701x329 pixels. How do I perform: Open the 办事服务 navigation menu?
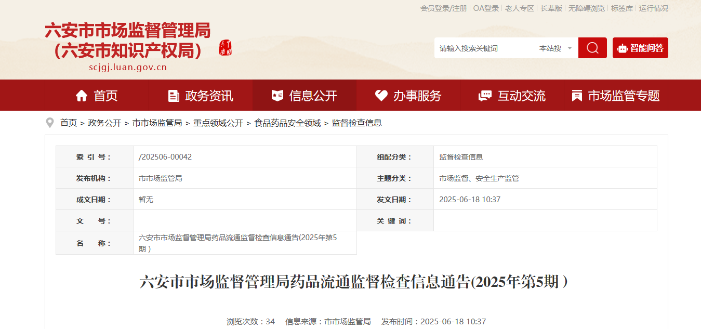pyautogui.click(x=408, y=96)
